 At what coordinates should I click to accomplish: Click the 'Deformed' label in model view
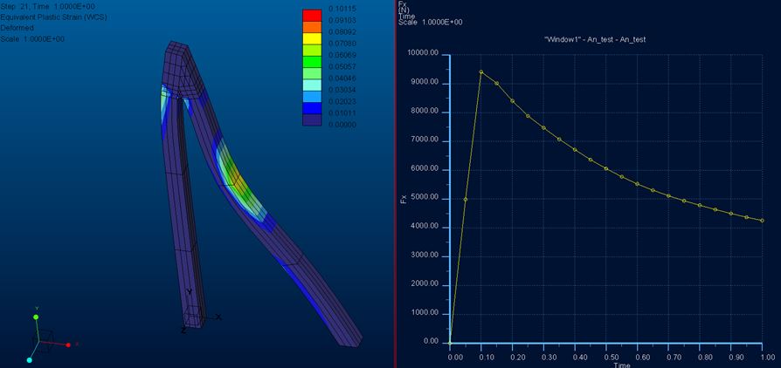[x=17, y=28]
